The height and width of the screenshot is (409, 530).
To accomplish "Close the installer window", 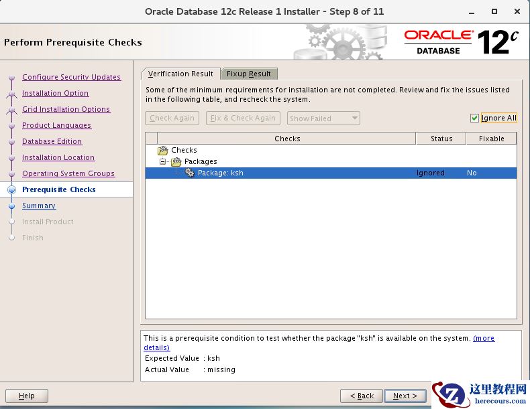I will click(x=517, y=11).
